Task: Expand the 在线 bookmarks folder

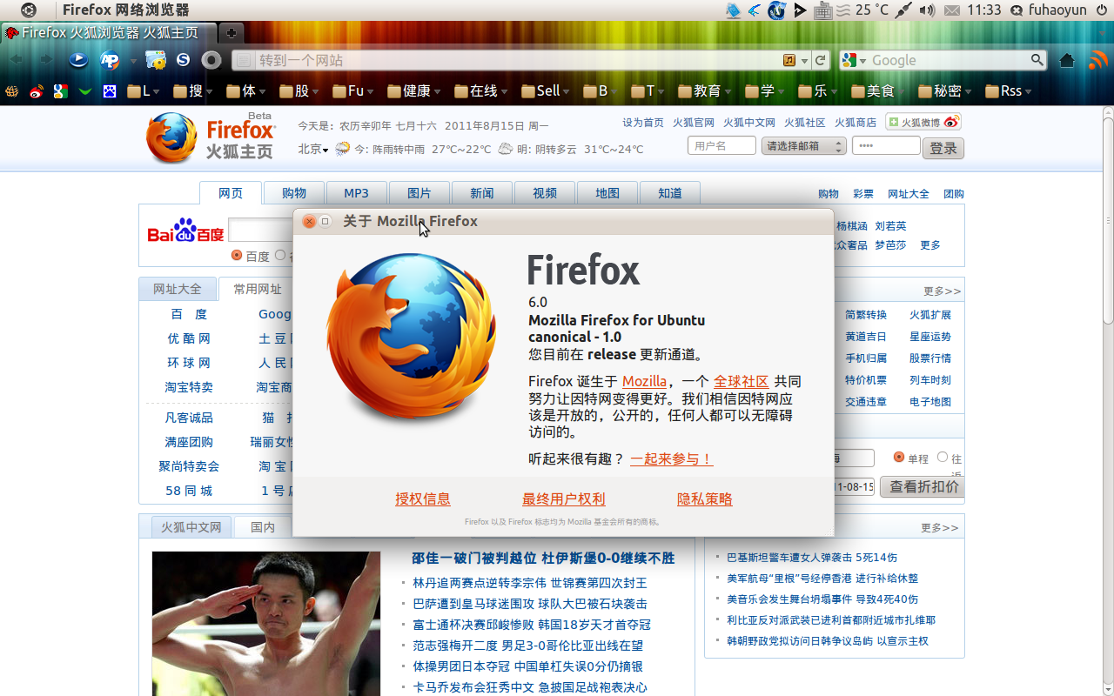Action: point(481,90)
